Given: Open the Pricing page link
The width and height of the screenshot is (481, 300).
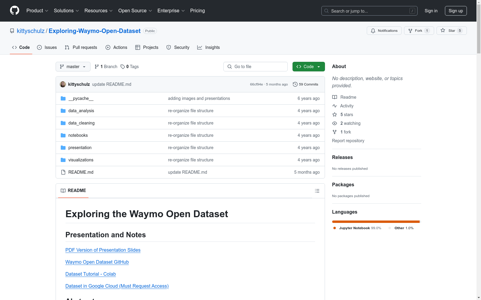Looking at the screenshot, I should pyautogui.click(x=198, y=11).
